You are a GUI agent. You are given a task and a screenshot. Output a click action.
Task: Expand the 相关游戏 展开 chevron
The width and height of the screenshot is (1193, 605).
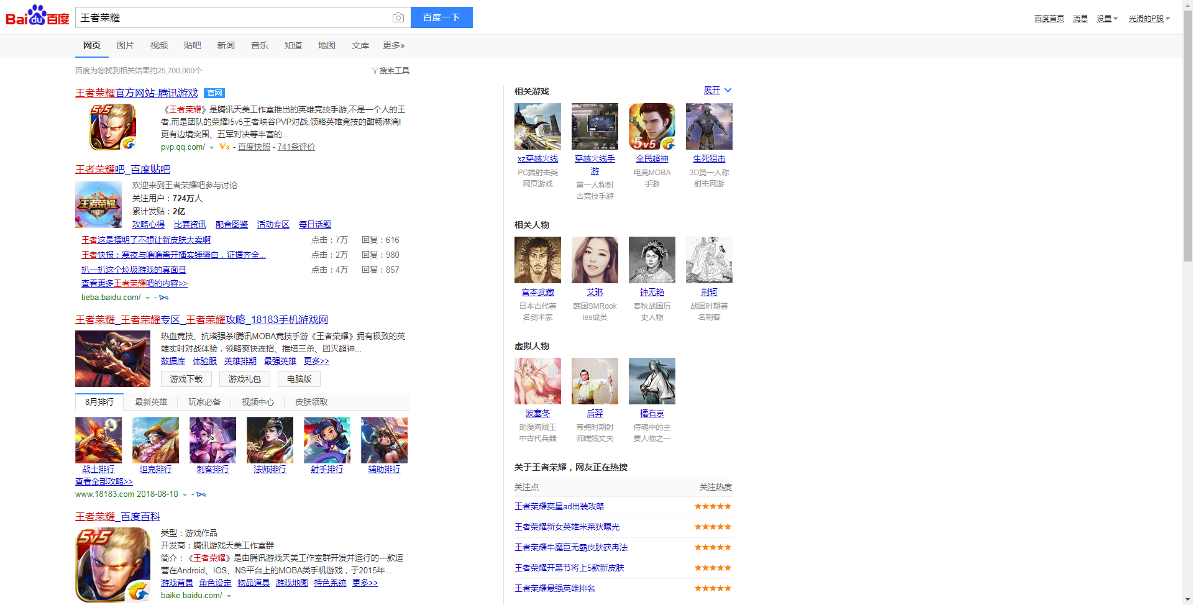point(728,90)
